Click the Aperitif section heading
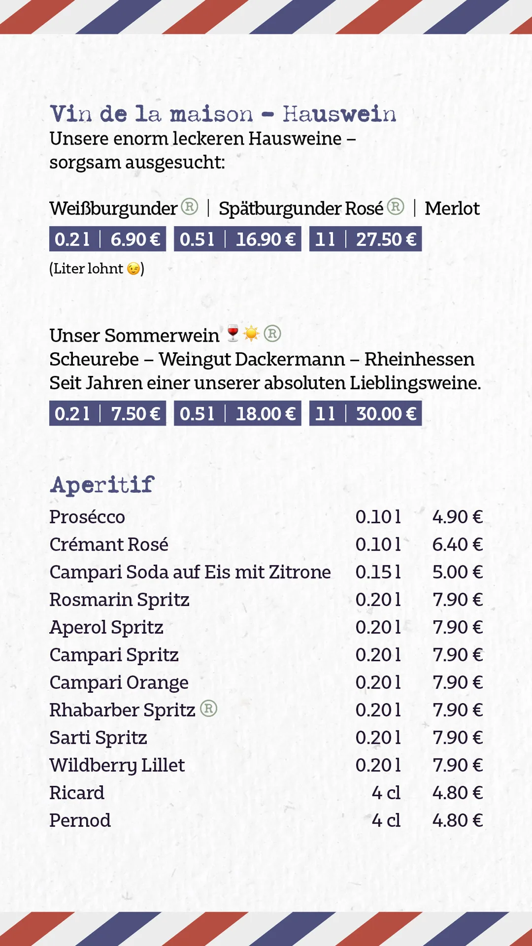 click(x=102, y=485)
